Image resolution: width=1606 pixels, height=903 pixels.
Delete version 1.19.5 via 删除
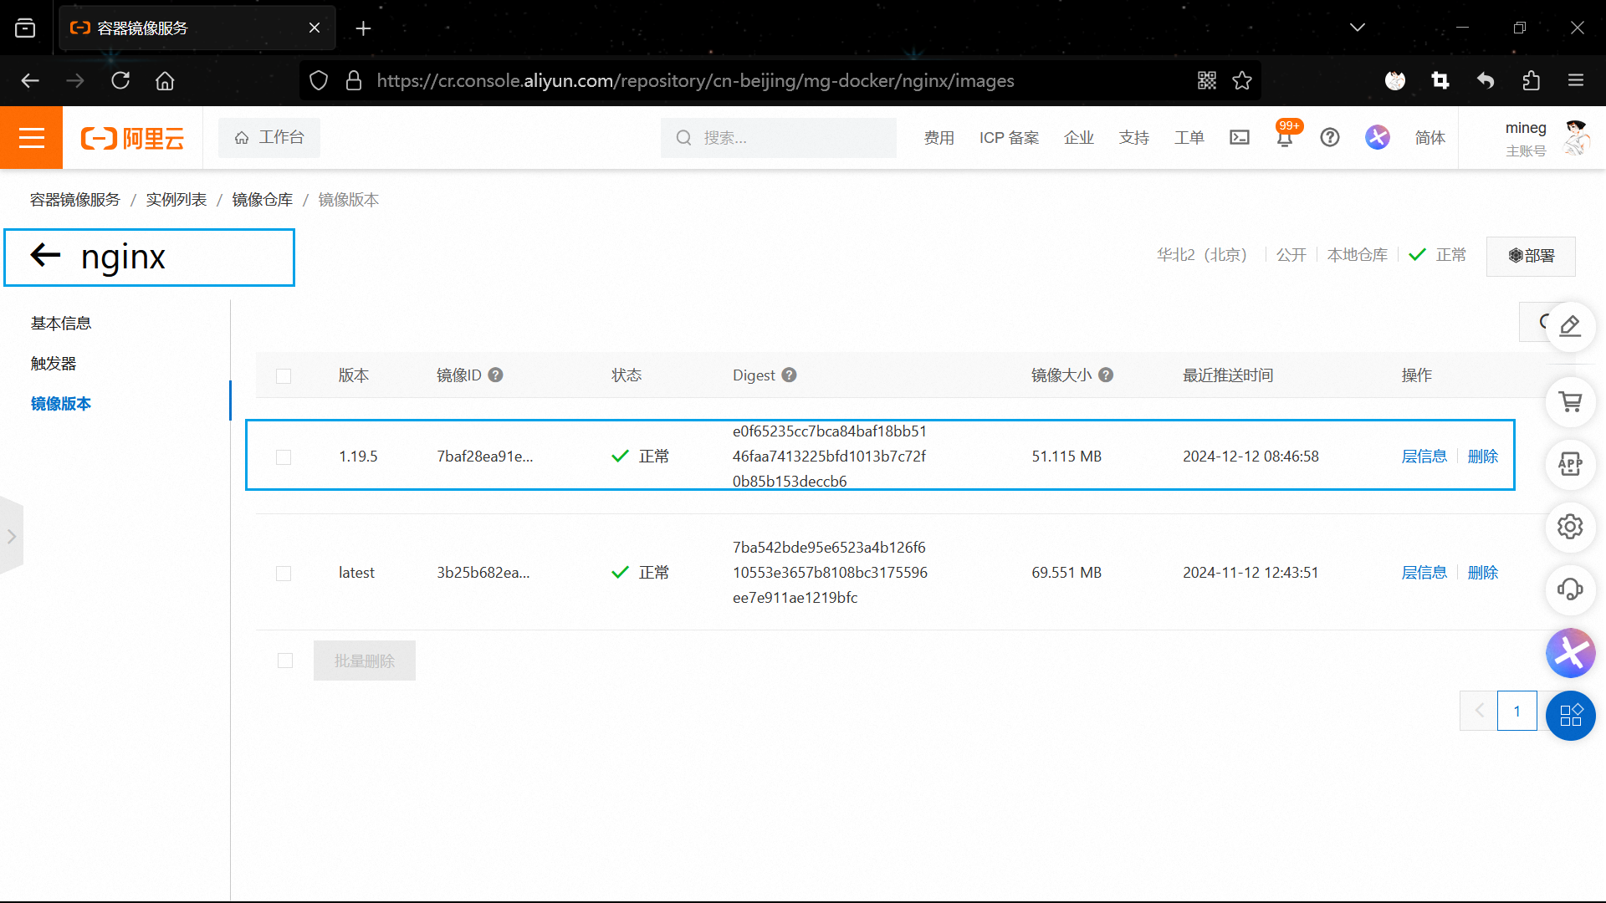[1483, 457]
